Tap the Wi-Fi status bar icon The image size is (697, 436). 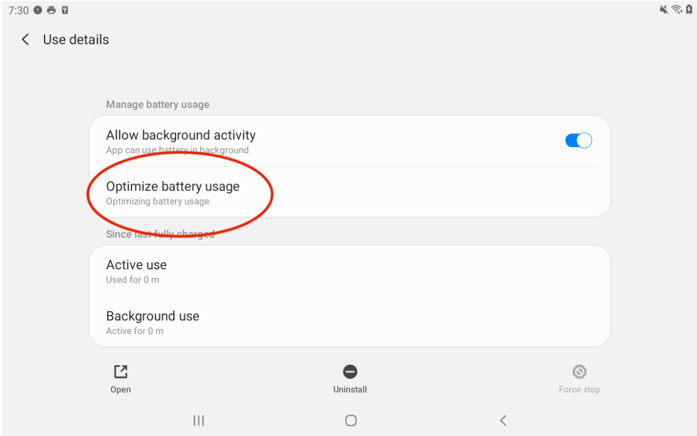click(x=677, y=10)
